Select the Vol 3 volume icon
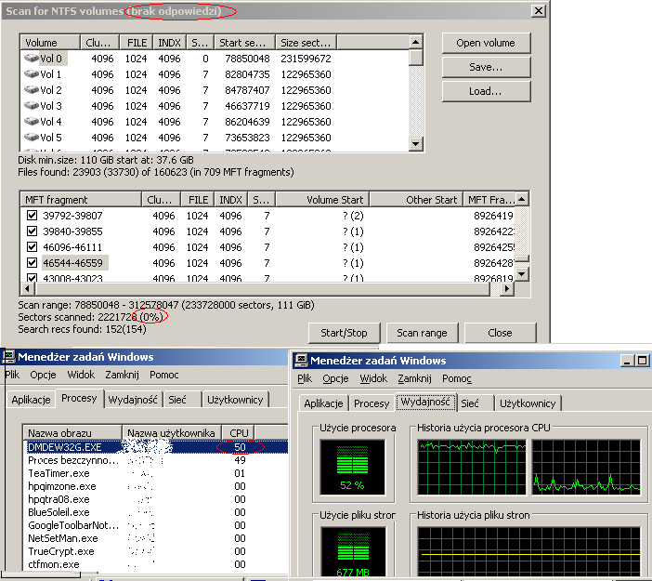 [31, 106]
